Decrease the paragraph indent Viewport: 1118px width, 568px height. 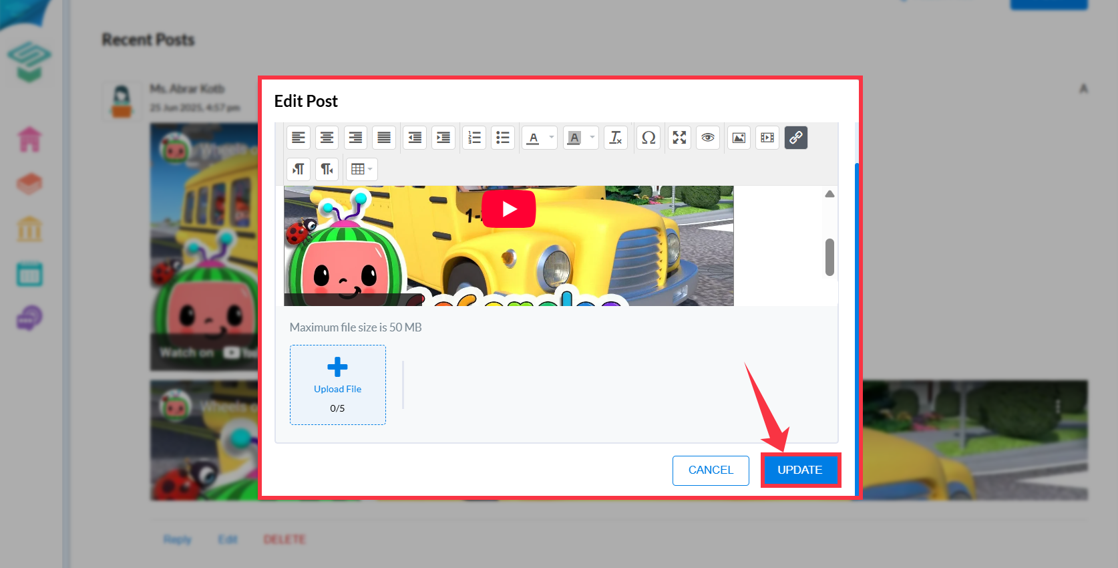click(415, 138)
